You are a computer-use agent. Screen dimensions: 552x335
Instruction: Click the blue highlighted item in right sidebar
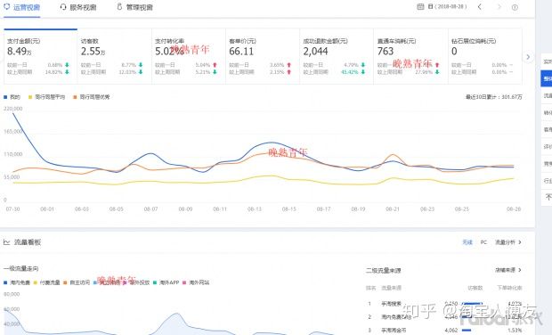click(547, 78)
